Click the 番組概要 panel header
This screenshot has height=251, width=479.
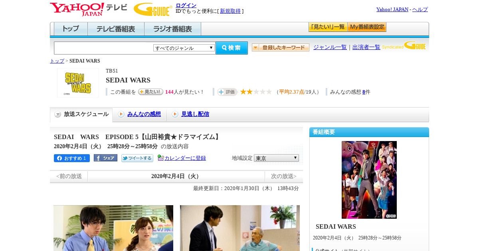click(x=369, y=132)
